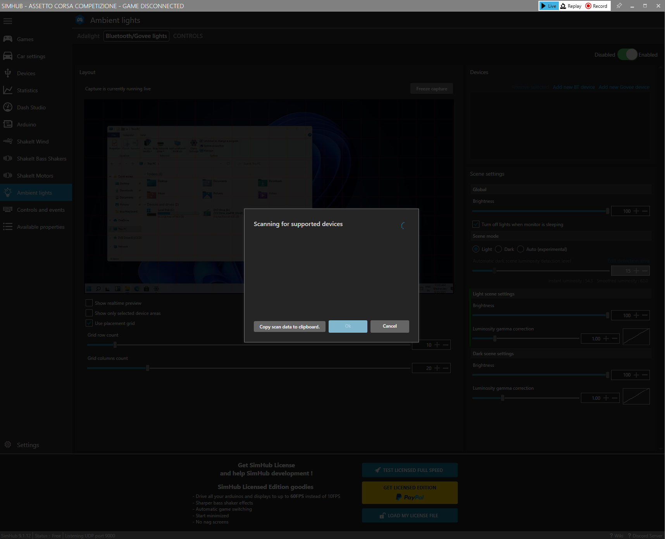Select Arduino in the sidebar
This screenshot has width=665, height=539.
[x=26, y=124]
